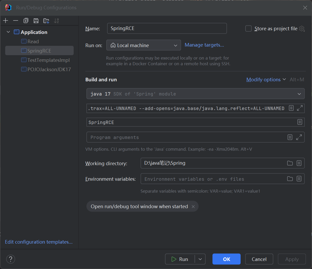
Task: Select the TestTemplatesImpl configuration
Action: 48,60
